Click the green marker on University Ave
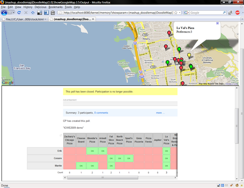 tap(167, 63)
